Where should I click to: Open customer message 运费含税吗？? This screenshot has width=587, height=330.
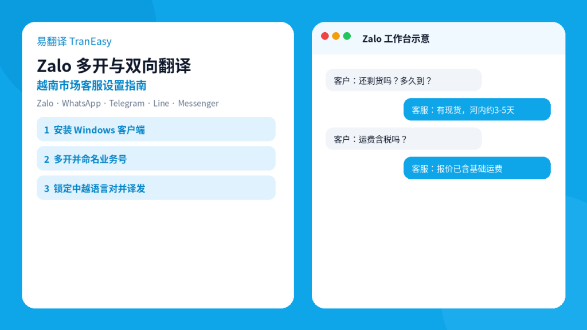404,139
